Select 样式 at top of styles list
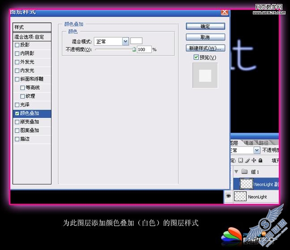The image size is (290, 250). tap(32, 27)
